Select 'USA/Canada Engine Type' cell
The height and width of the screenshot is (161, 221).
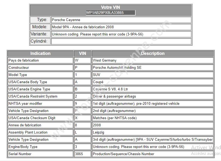pos(41,89)
